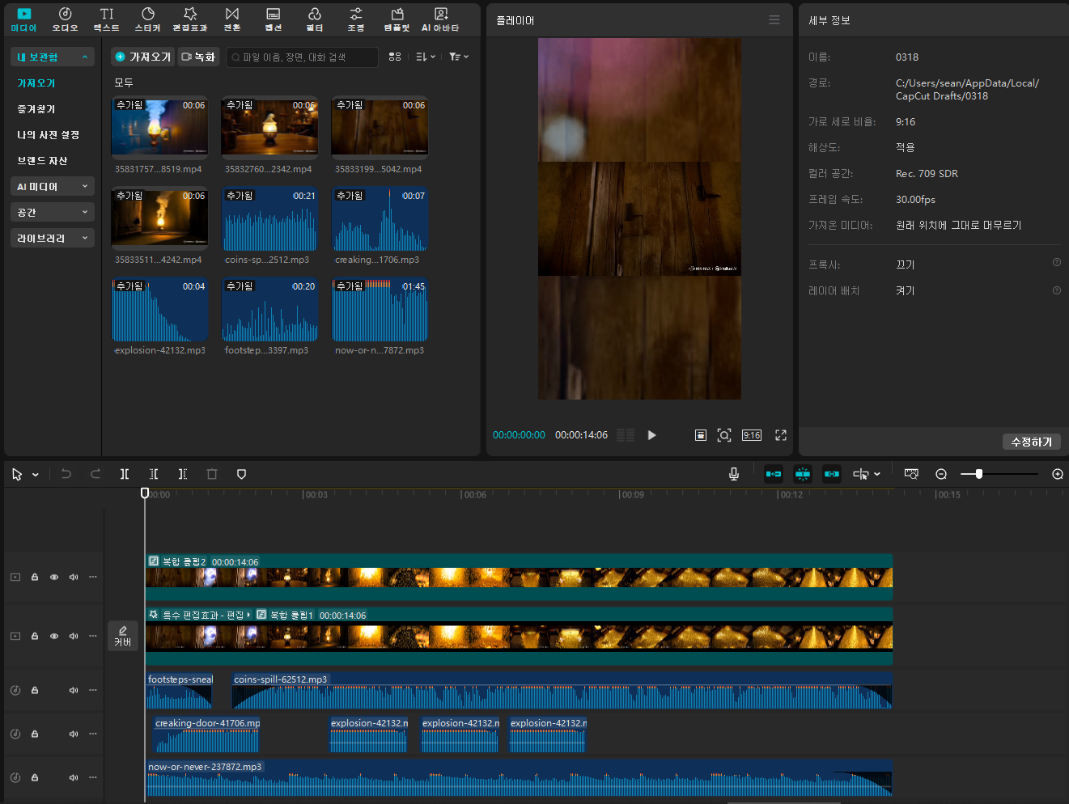
Task: Click the microphone voiceover record icon
Action: [x=733, y=474]
